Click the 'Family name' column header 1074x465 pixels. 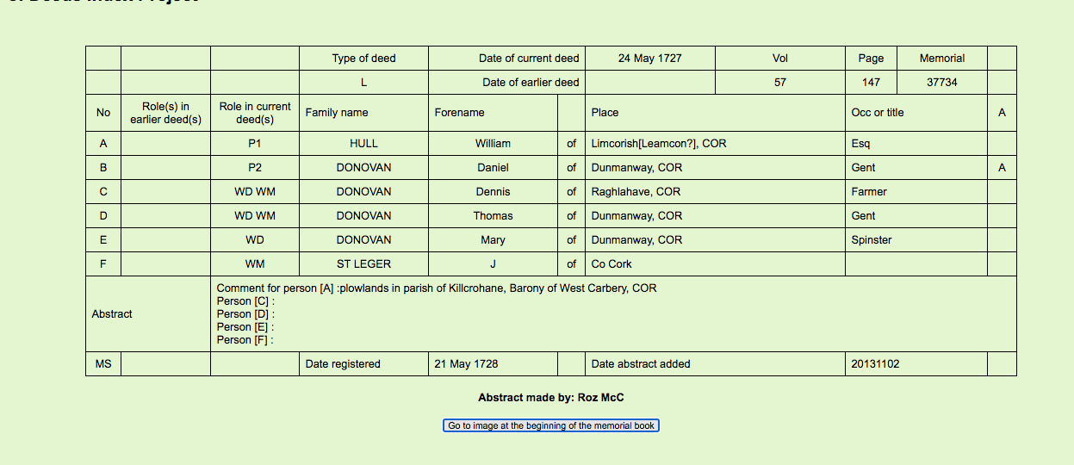click(337, 113)
